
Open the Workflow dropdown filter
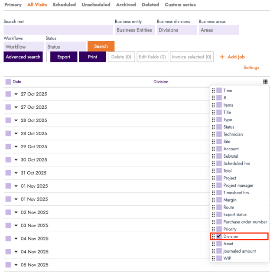[23, 47]
